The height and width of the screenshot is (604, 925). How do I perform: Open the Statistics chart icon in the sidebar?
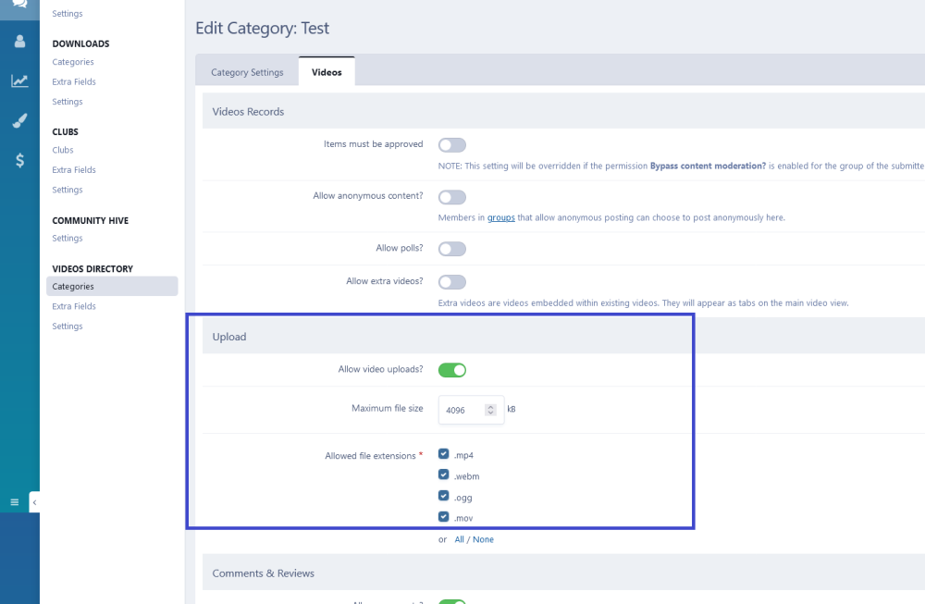point(19,81)
